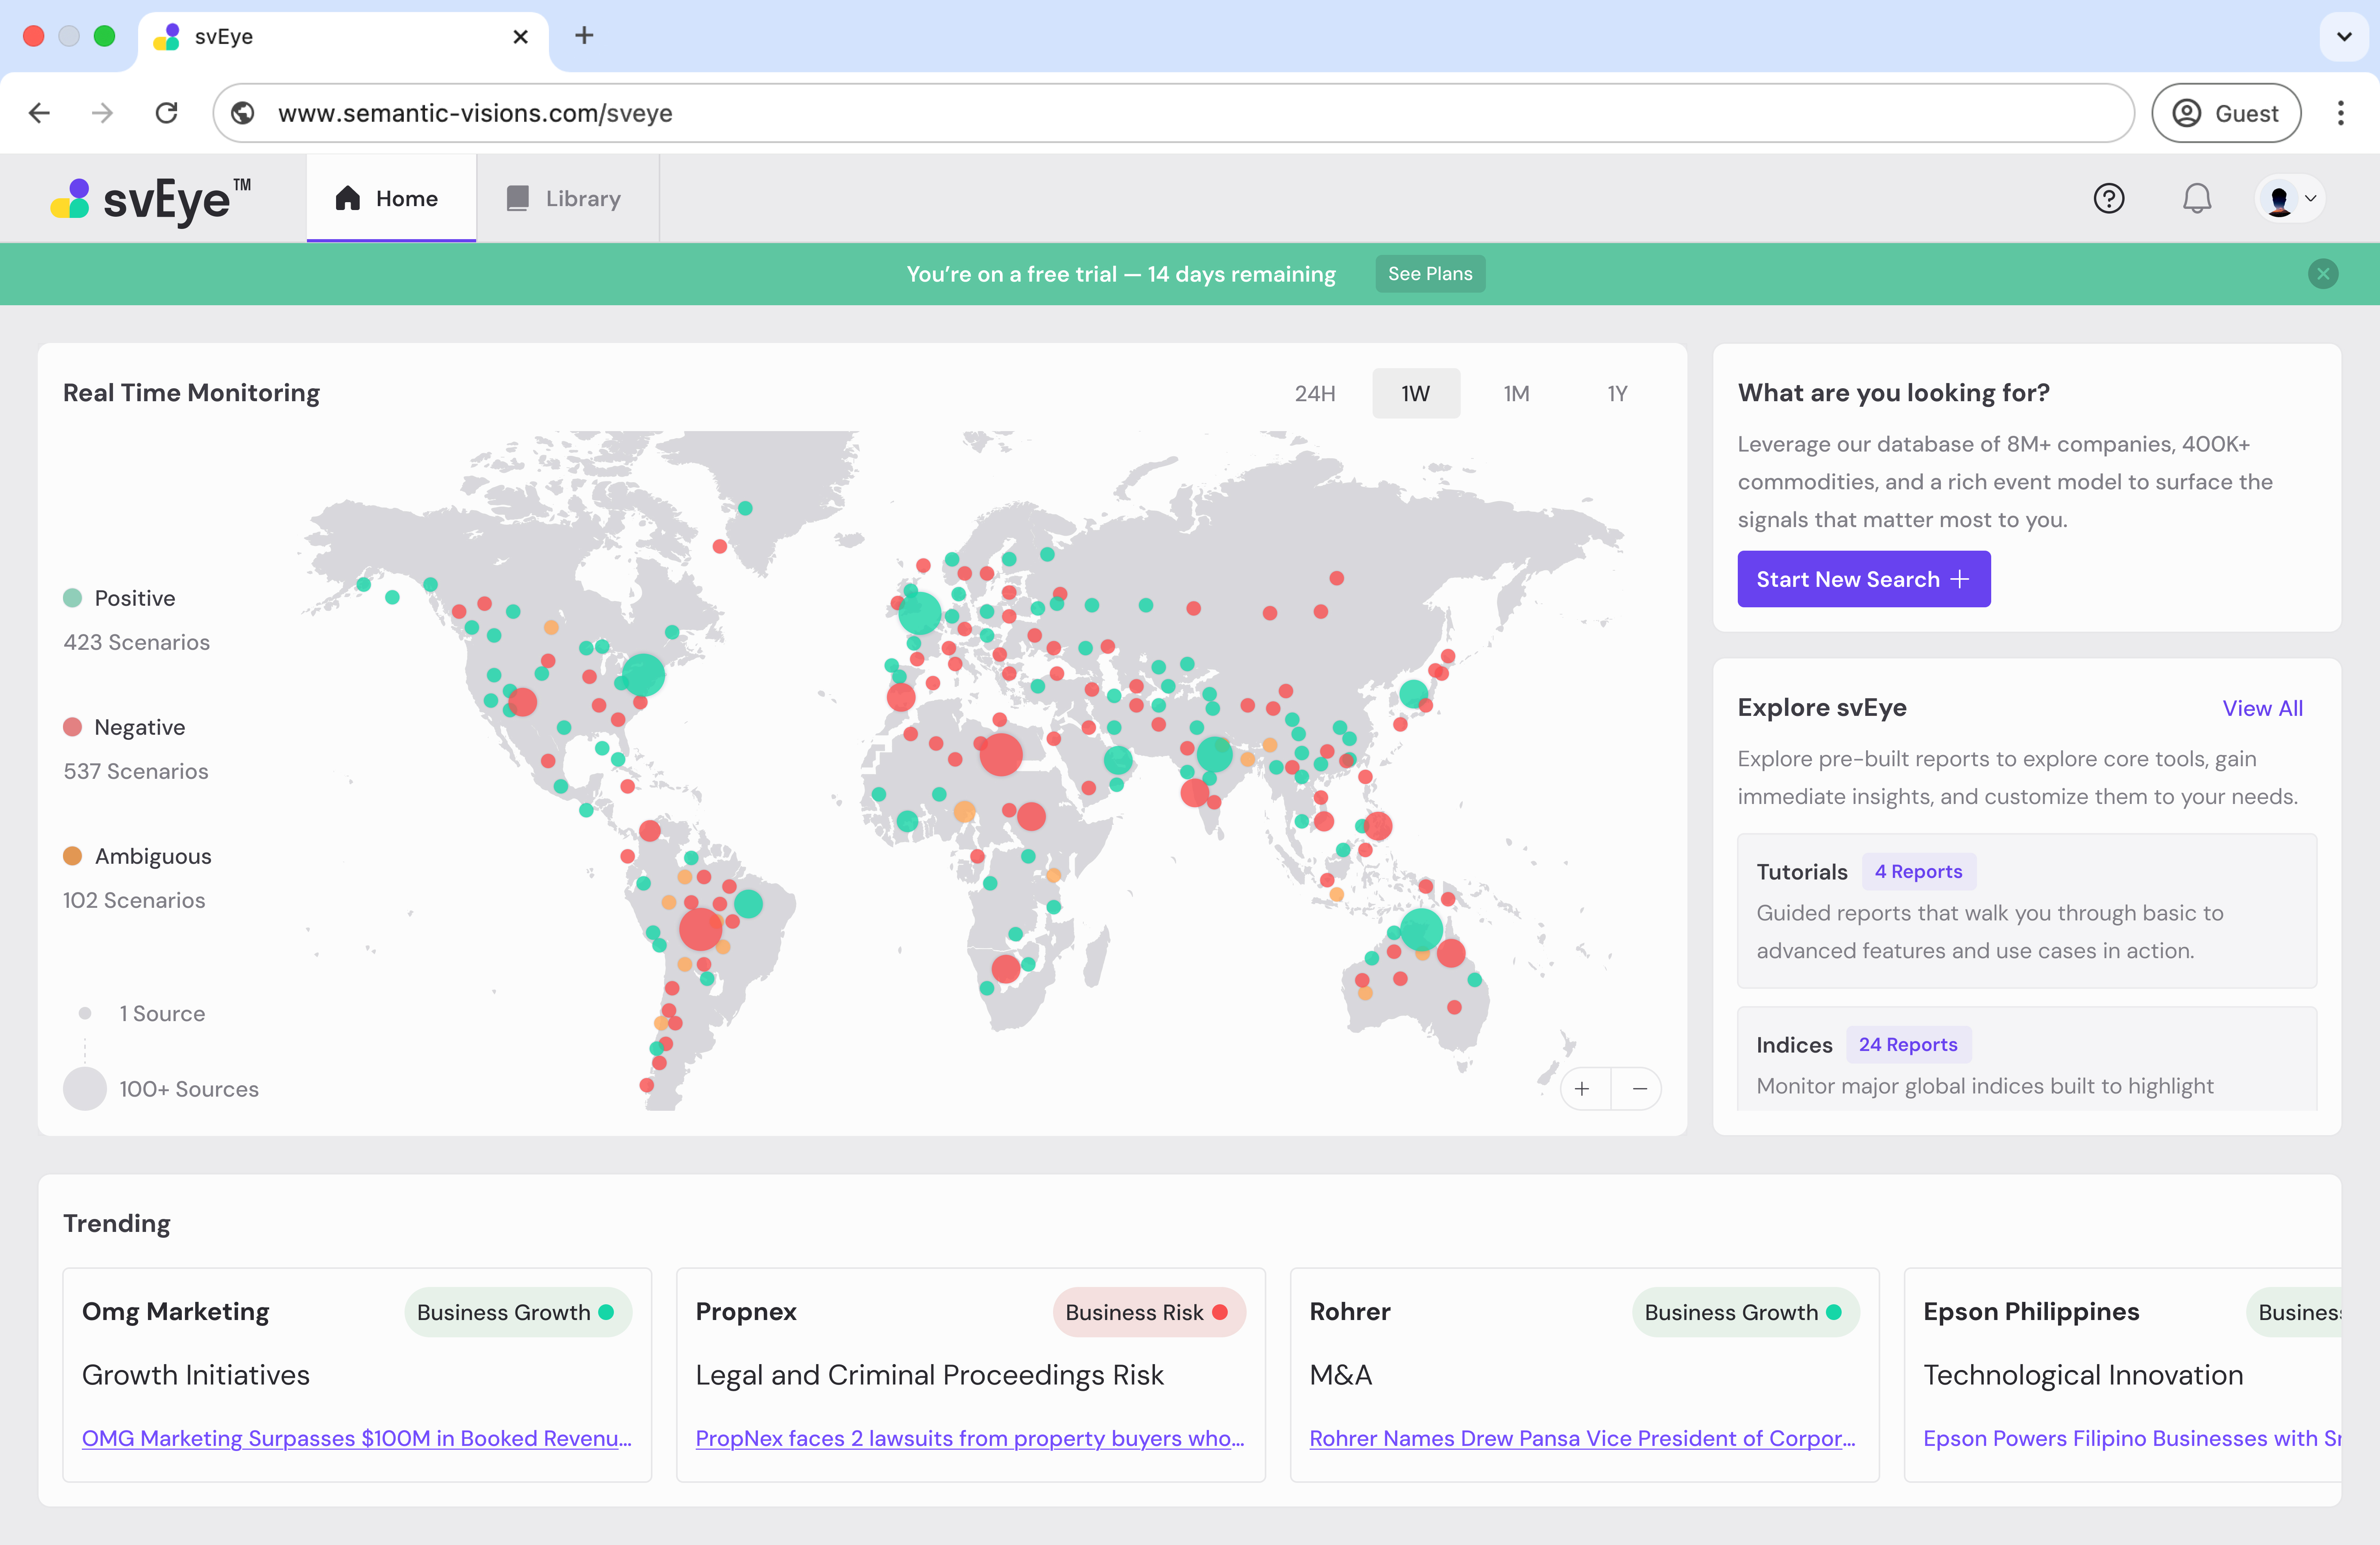Select the 1W time range
The height and width of the screenshot is (1545, 2380).
(x=1415, y=394)
